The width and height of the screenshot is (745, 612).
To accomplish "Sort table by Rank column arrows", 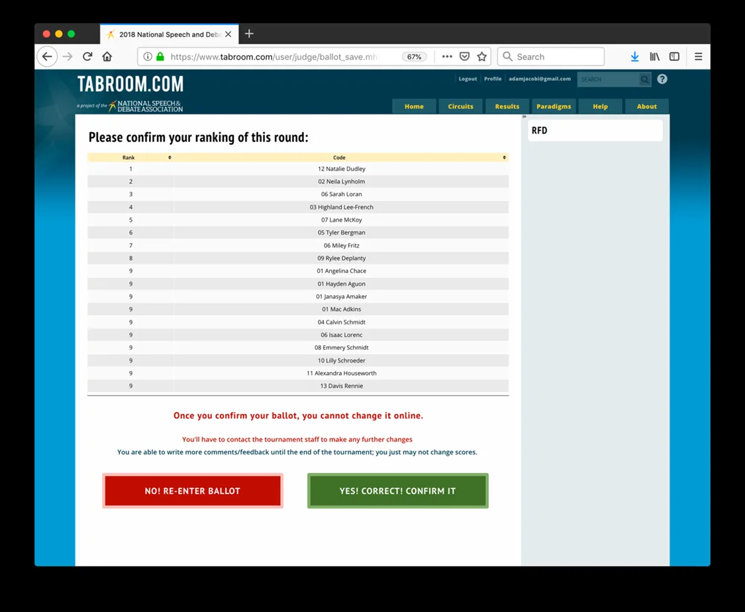I will click(170, 157).
